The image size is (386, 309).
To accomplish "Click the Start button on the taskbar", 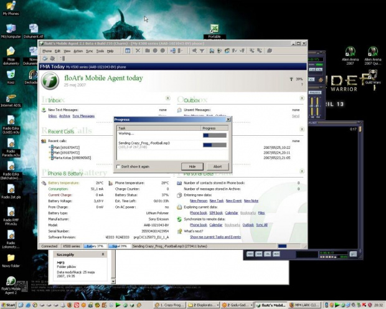I will (8, 305).
